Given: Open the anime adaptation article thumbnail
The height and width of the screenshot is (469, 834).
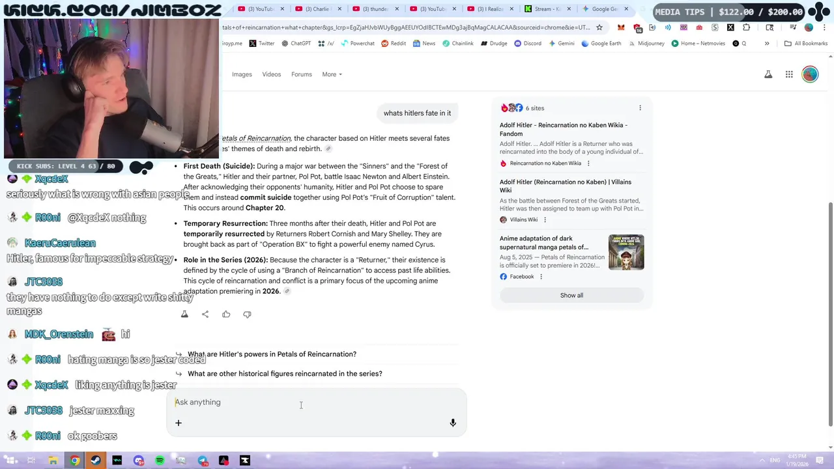Looking at the screenshot, I should point(626,252).
